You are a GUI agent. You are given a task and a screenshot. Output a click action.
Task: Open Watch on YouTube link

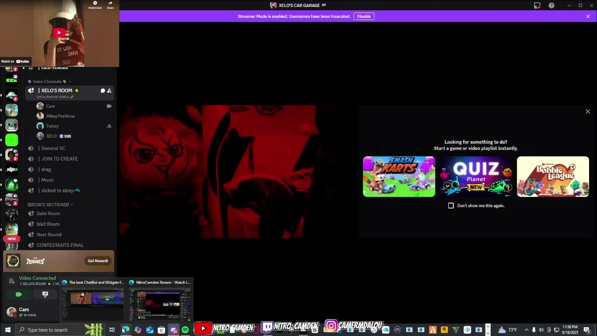(15, 61)
